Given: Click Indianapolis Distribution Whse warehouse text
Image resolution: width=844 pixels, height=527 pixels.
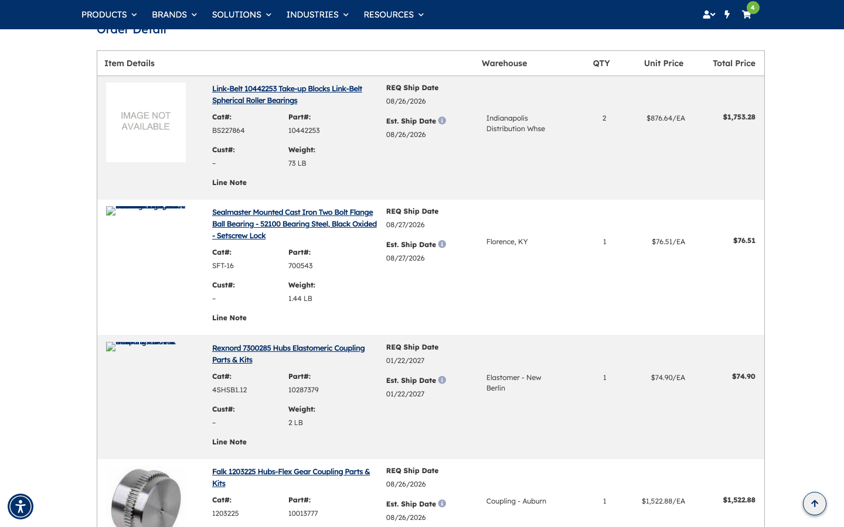Looking at the screenshot, I should pos(515,124).
